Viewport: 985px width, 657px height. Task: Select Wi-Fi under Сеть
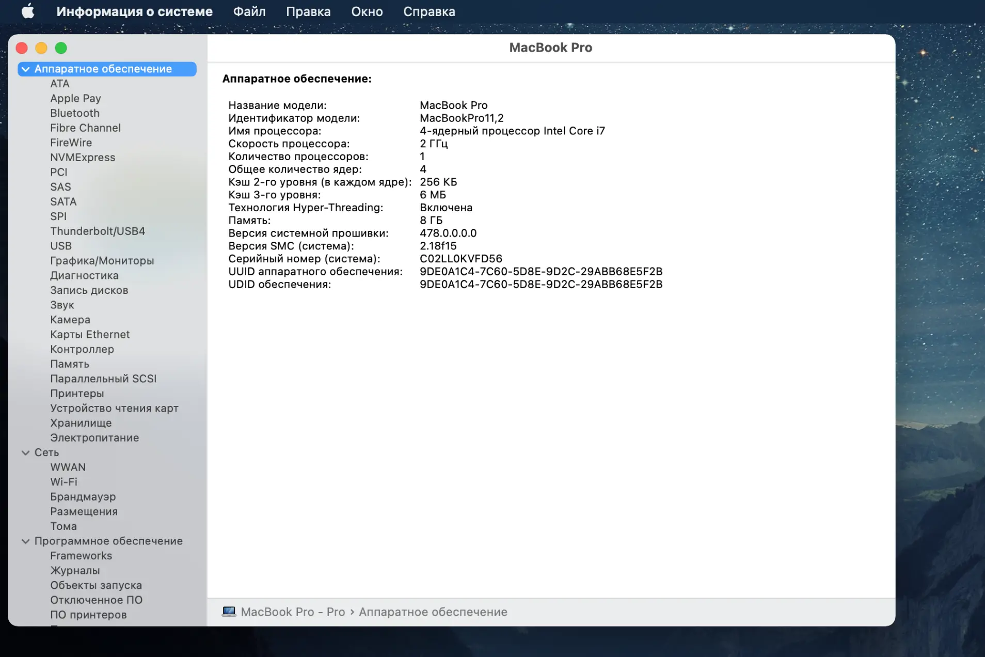[63, 482]
